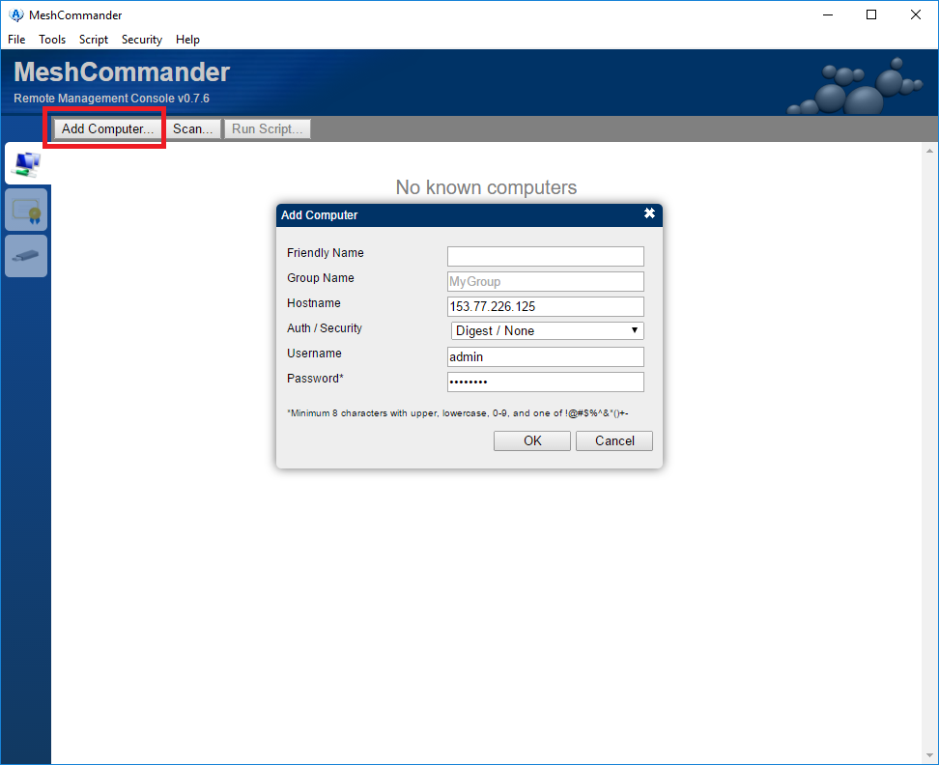
Task: Open the Computers sidebar tab icon
Action: (x=27, y=163)
